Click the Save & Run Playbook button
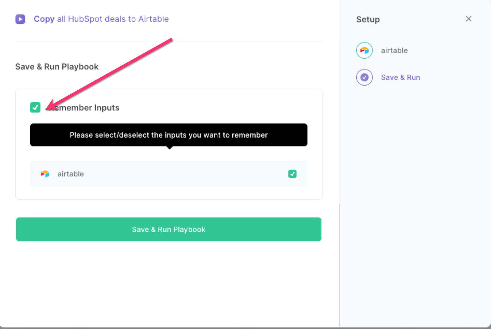This screenshot has width=491, height=329. click(x=169, y=229)
